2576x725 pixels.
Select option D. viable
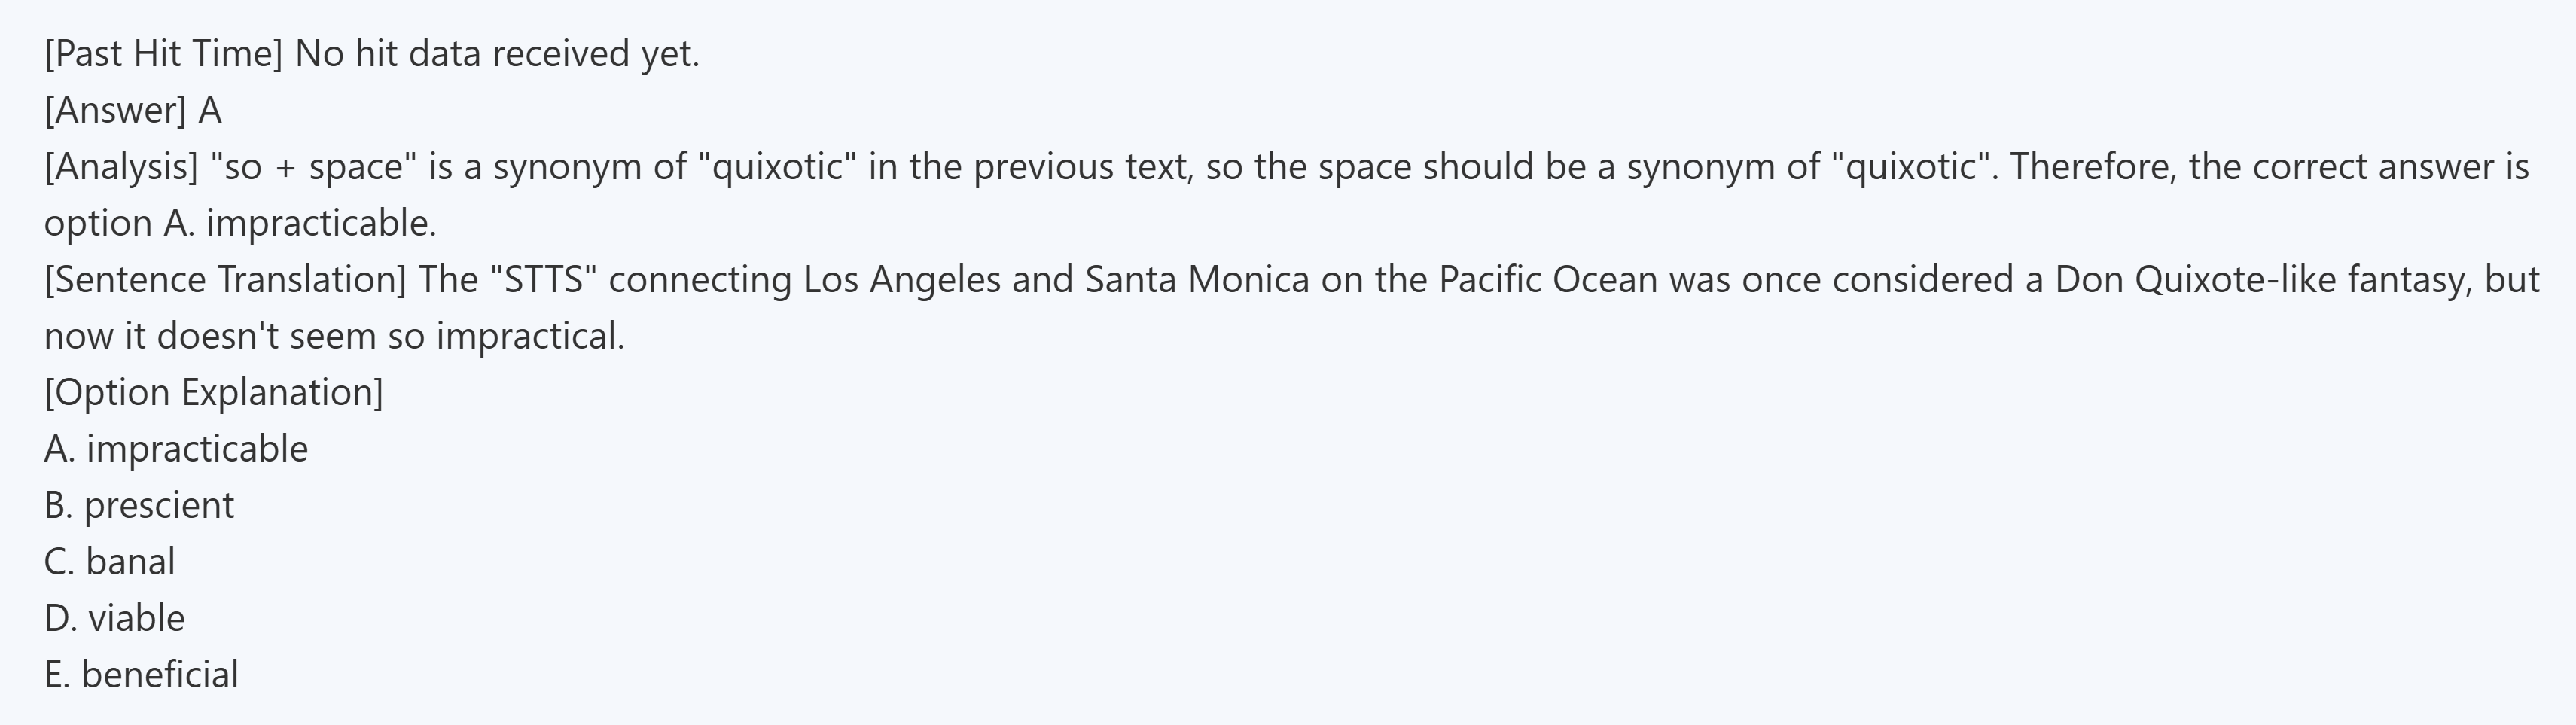click(x=115, y=619)
